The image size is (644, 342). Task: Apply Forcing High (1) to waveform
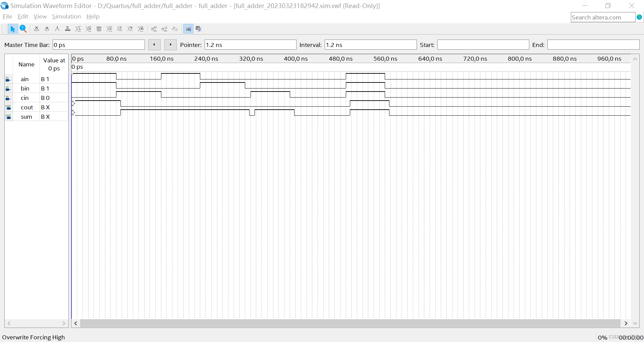point(57,29)
